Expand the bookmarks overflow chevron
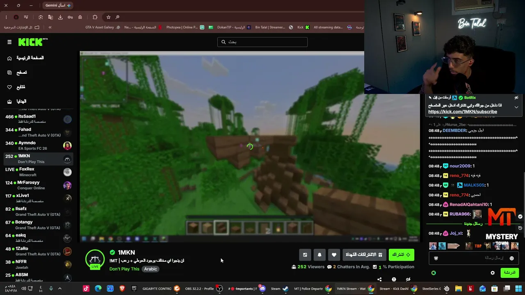The image size is (525, 295). click(50, 27)
